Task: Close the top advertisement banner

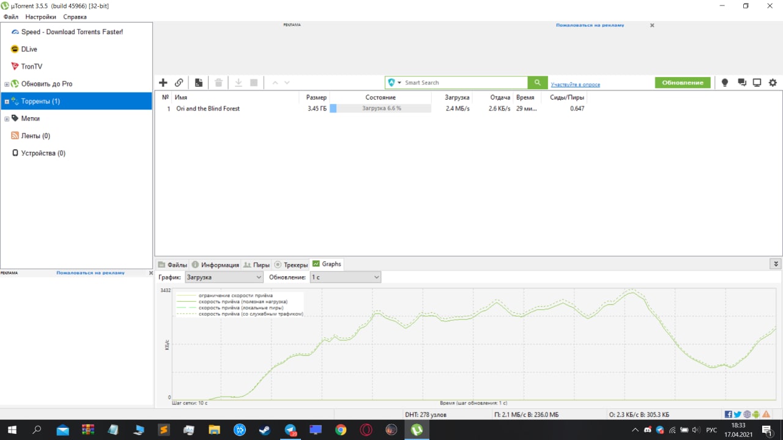Action: (652, 26)
